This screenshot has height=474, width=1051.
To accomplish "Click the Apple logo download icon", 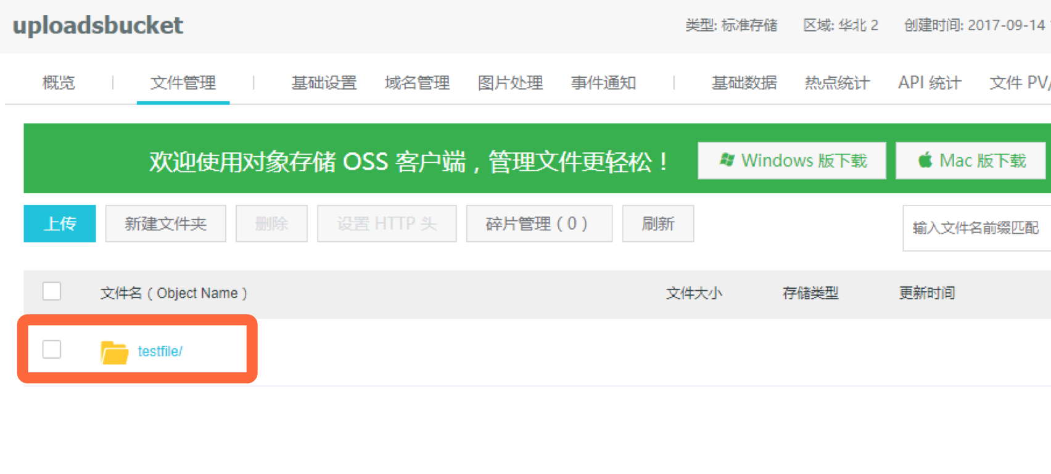I will point(925,160).
